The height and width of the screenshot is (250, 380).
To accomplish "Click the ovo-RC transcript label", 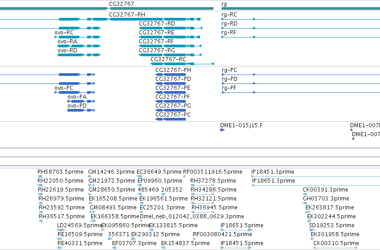I will click(x=64, y=33).
